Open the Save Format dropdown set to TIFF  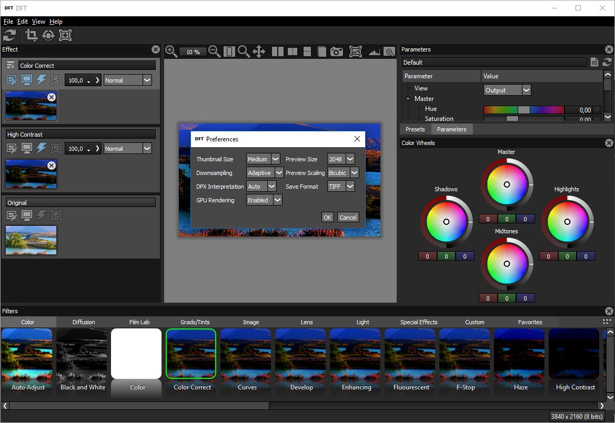pos(341,187)
